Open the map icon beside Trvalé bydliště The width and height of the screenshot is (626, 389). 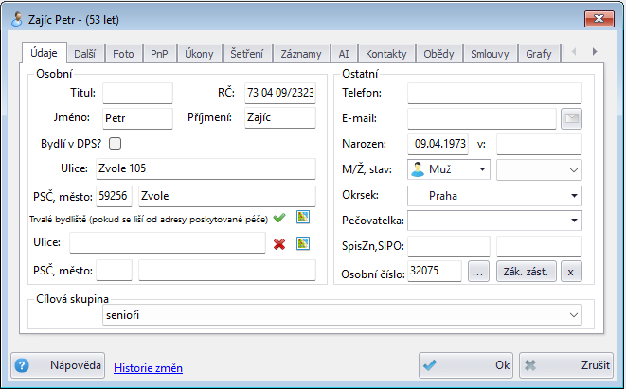(x=303, y=217)
